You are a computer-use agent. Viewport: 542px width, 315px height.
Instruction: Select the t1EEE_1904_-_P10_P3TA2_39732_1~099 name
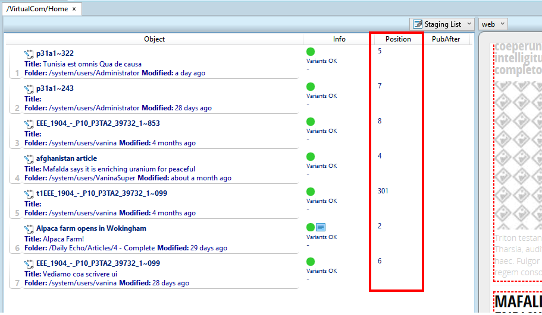102,193
